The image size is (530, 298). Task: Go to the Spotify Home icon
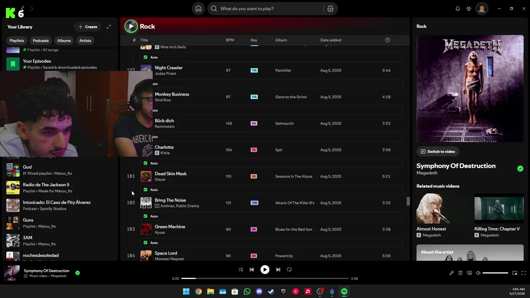[x=198, y=9]
